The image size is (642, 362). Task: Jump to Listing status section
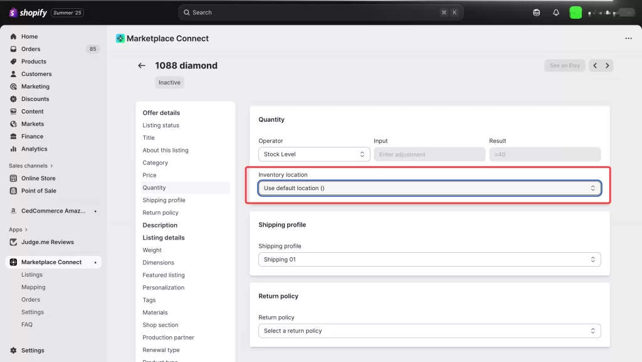click(x=161, y=125)
